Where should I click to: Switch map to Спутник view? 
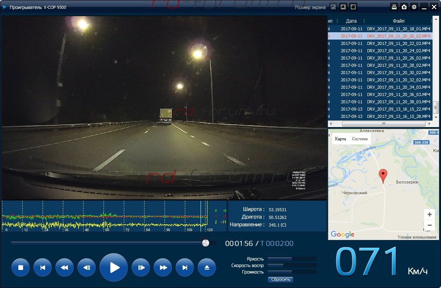(x=360, y=139)
